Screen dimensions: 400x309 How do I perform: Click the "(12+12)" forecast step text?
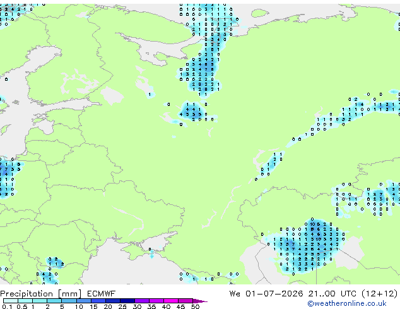point(380,294)
